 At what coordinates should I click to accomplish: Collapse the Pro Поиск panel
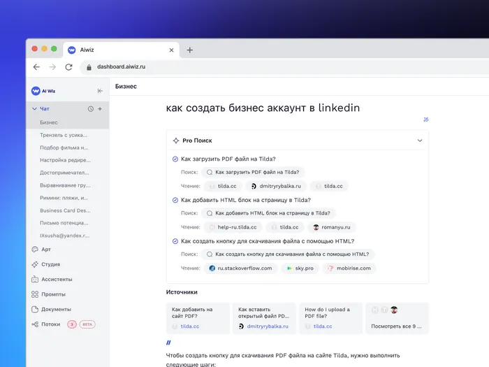point(420,141)
